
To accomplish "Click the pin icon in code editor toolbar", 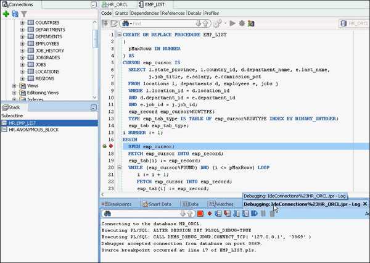I will 105,23.
